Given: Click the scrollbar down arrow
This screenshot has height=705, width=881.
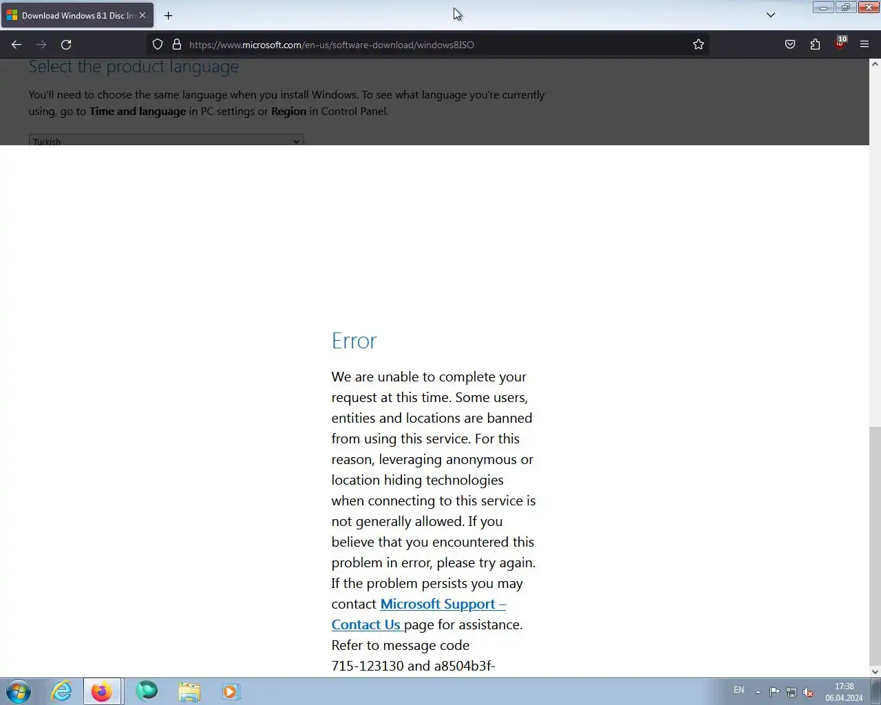Looking at the screenshot, I should (x=875, y=672).
